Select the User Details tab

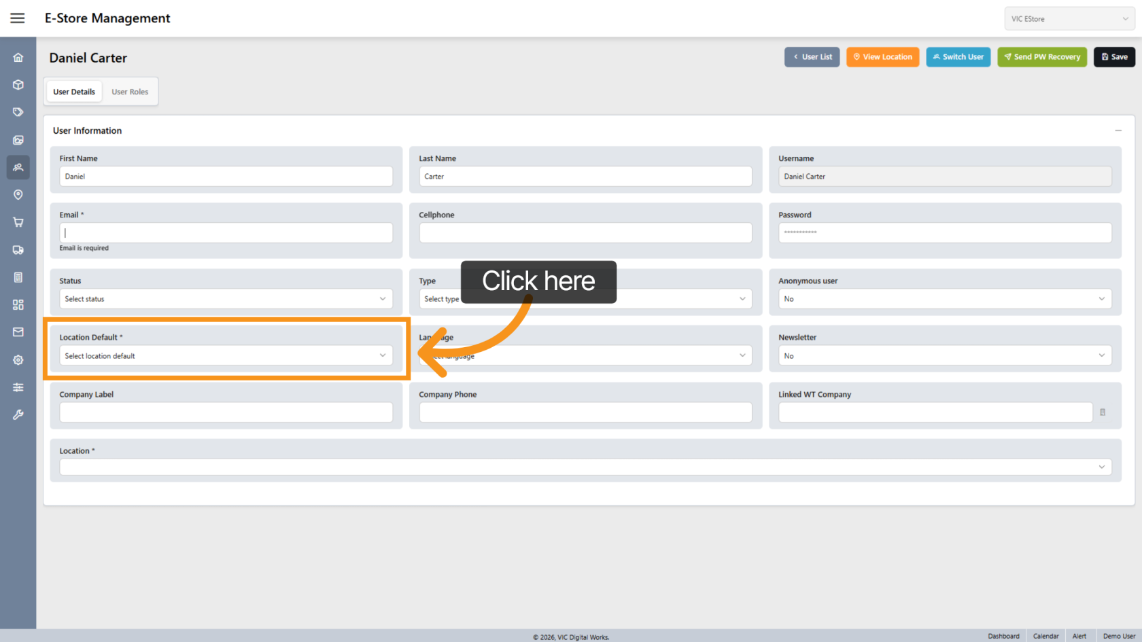(74, 92)
